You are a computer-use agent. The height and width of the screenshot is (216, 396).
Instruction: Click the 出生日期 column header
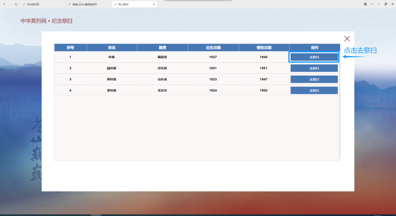coord(213,48)
